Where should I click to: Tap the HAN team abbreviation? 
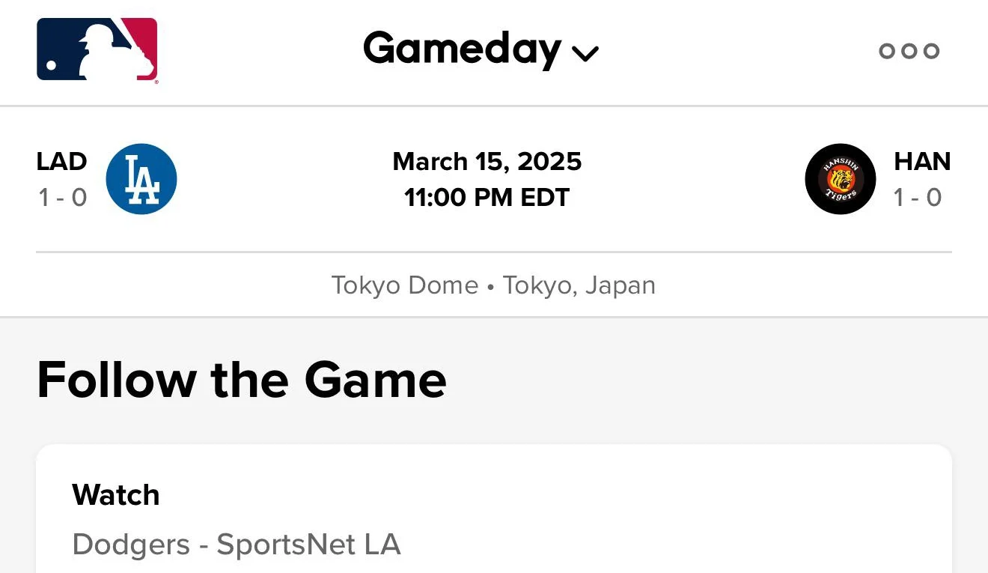(x=922, y=161)
